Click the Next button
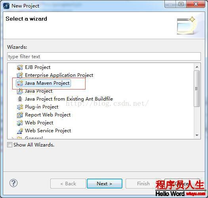208x198 pixels. coord(105,183)
